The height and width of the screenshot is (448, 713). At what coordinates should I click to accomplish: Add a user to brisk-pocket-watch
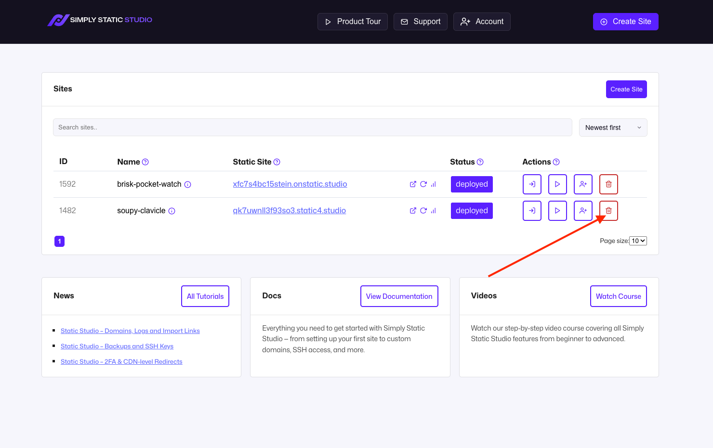[x=583, y=184]
